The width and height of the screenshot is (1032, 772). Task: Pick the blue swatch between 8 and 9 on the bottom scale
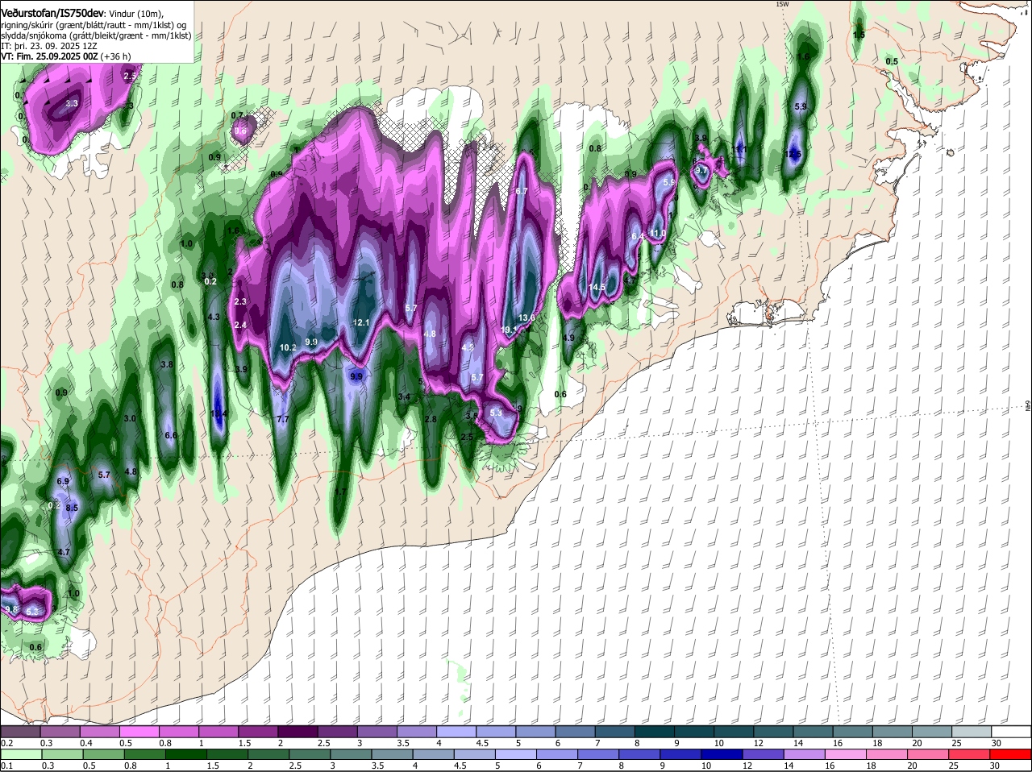pyautogui.click(x=639, y=754)
